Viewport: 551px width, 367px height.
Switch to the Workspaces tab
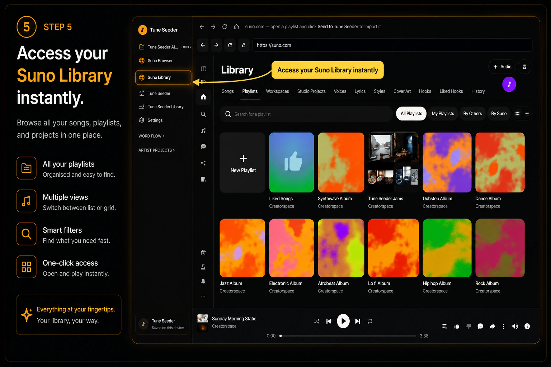click(277, 91)
